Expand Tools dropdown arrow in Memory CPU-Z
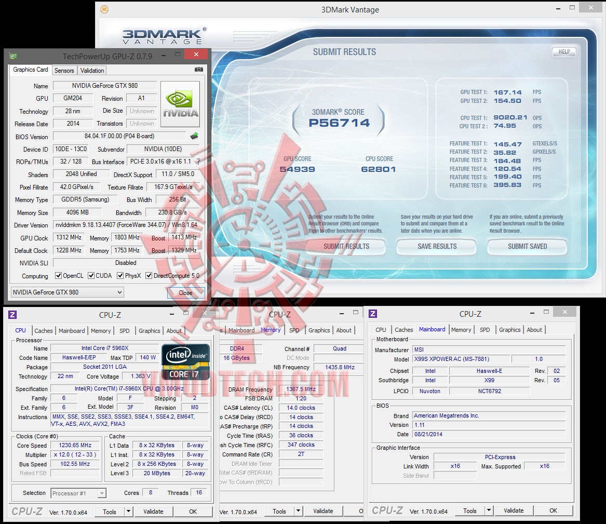Viewport: 606px width, 524px height. coord(298,511)
